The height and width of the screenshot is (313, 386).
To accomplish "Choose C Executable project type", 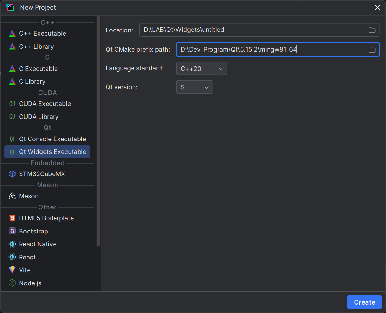I will pyautogui.click(x=38, y=69).
